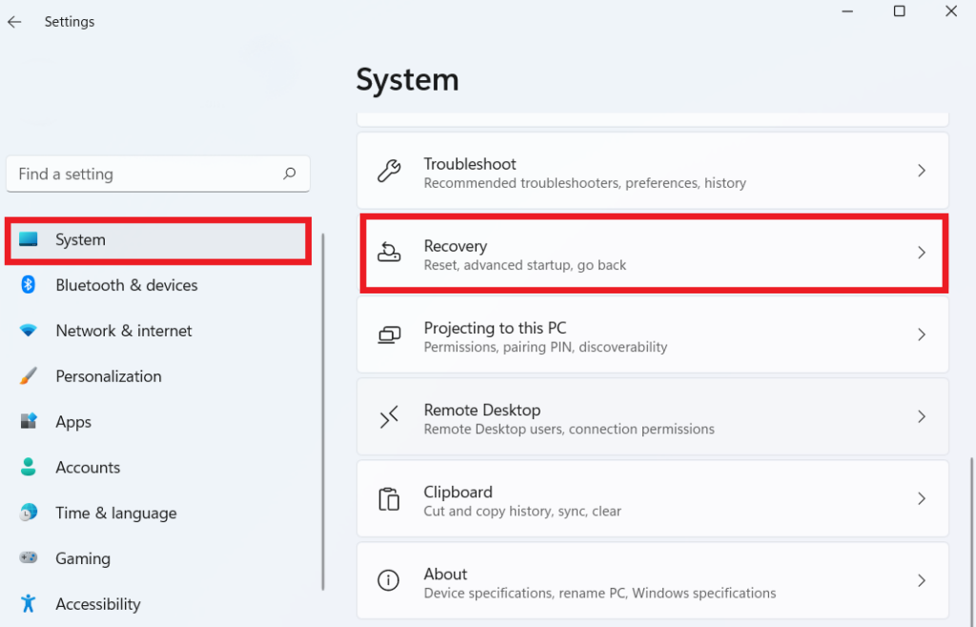Open Recovery settings
976x627 pixels.
(x=653, y=253)
